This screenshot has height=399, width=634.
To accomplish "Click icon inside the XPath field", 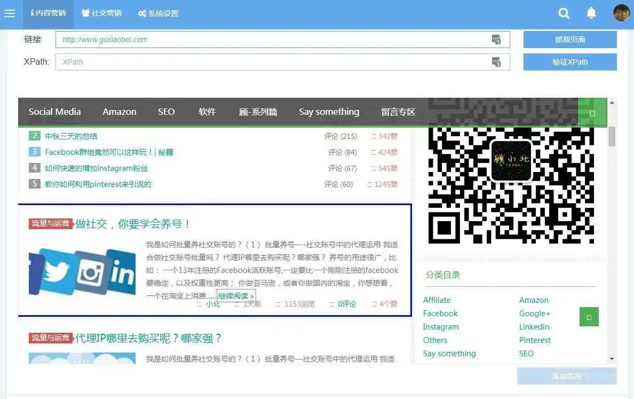I will [496, 62].
